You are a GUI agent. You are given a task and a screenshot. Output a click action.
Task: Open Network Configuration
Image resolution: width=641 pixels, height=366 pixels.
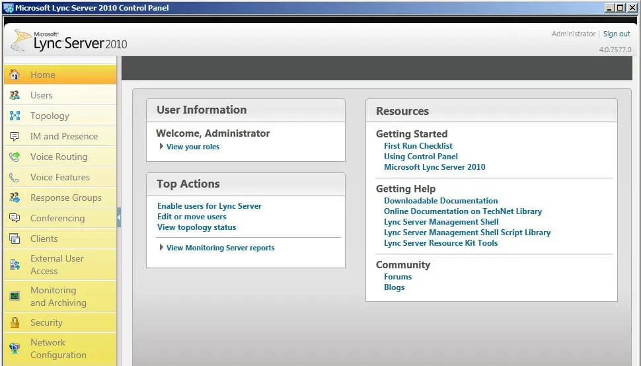click(x=60, y=348)
